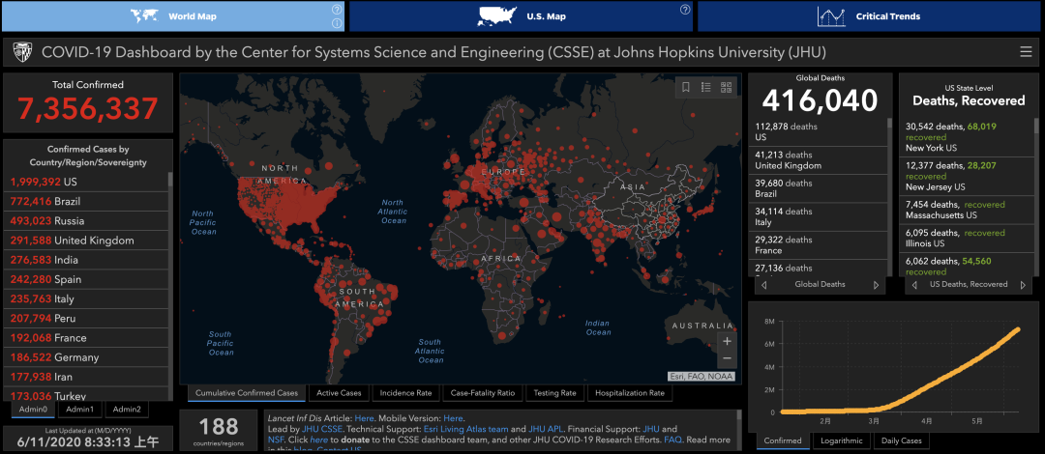Click the help icon on World Map tab
Viewport: 1045px width, 454px height.
pyautogui.click(x=337, y=10)
